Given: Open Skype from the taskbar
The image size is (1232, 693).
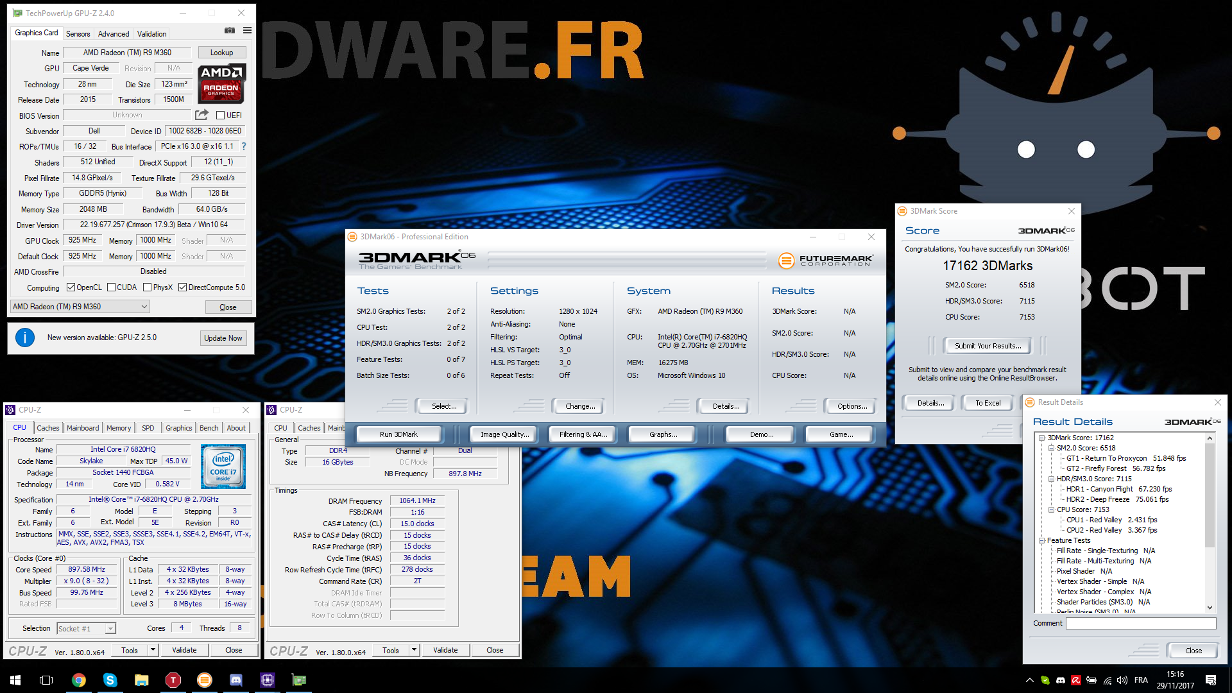Looking at the screenshot, I should point(110,680).
